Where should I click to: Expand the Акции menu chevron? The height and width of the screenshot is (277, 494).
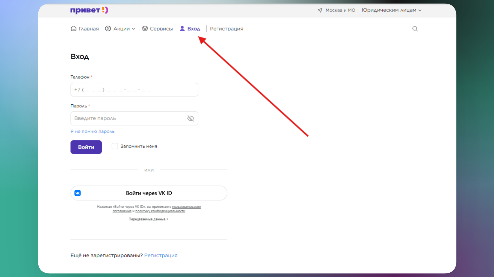[134, 29]
